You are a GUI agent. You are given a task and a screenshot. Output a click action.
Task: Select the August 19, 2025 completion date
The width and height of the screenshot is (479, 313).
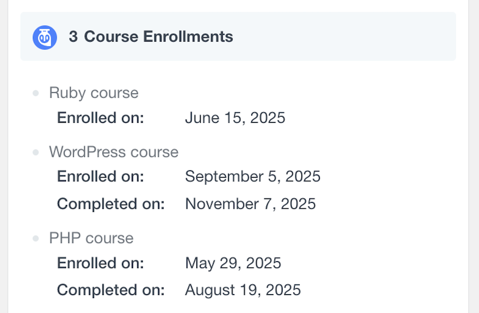pos(243,290)
